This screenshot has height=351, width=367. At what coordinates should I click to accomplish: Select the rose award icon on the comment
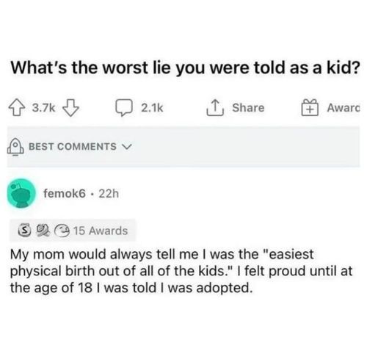[43, 231]
